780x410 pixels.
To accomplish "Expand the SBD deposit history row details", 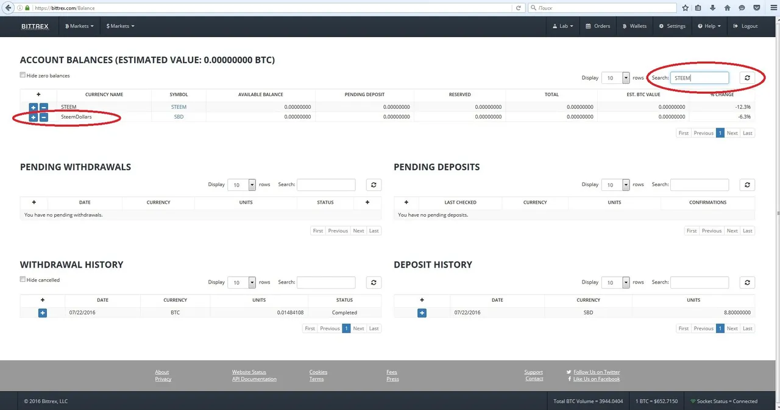I will pyautogui.click(x=422, y=313).
